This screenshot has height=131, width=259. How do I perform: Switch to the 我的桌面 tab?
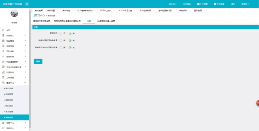pyautogui.click(x=39, y=11)
